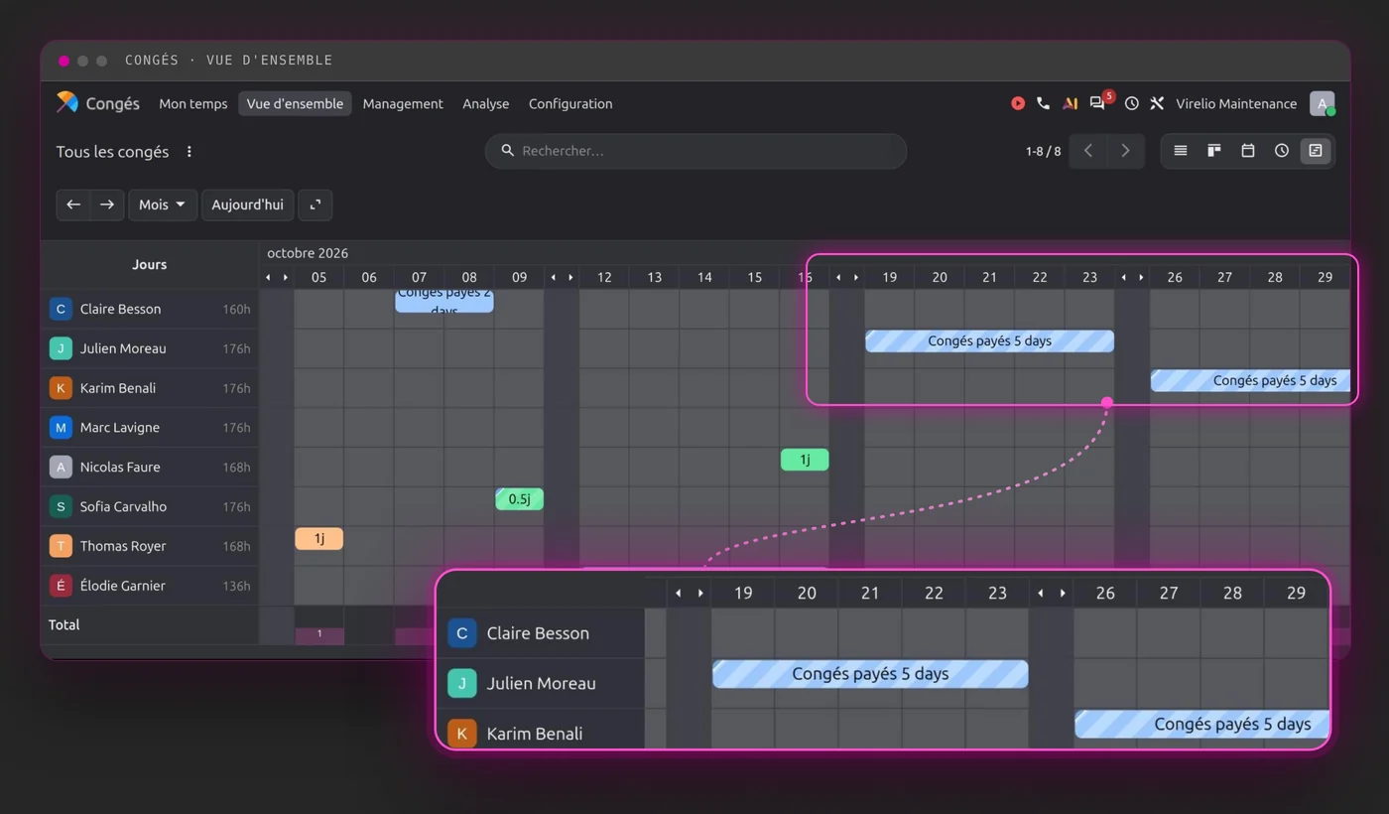Open messages icon with 5 badge
The height and width of the screenshot is (814, 1389).
point(1097,103)
